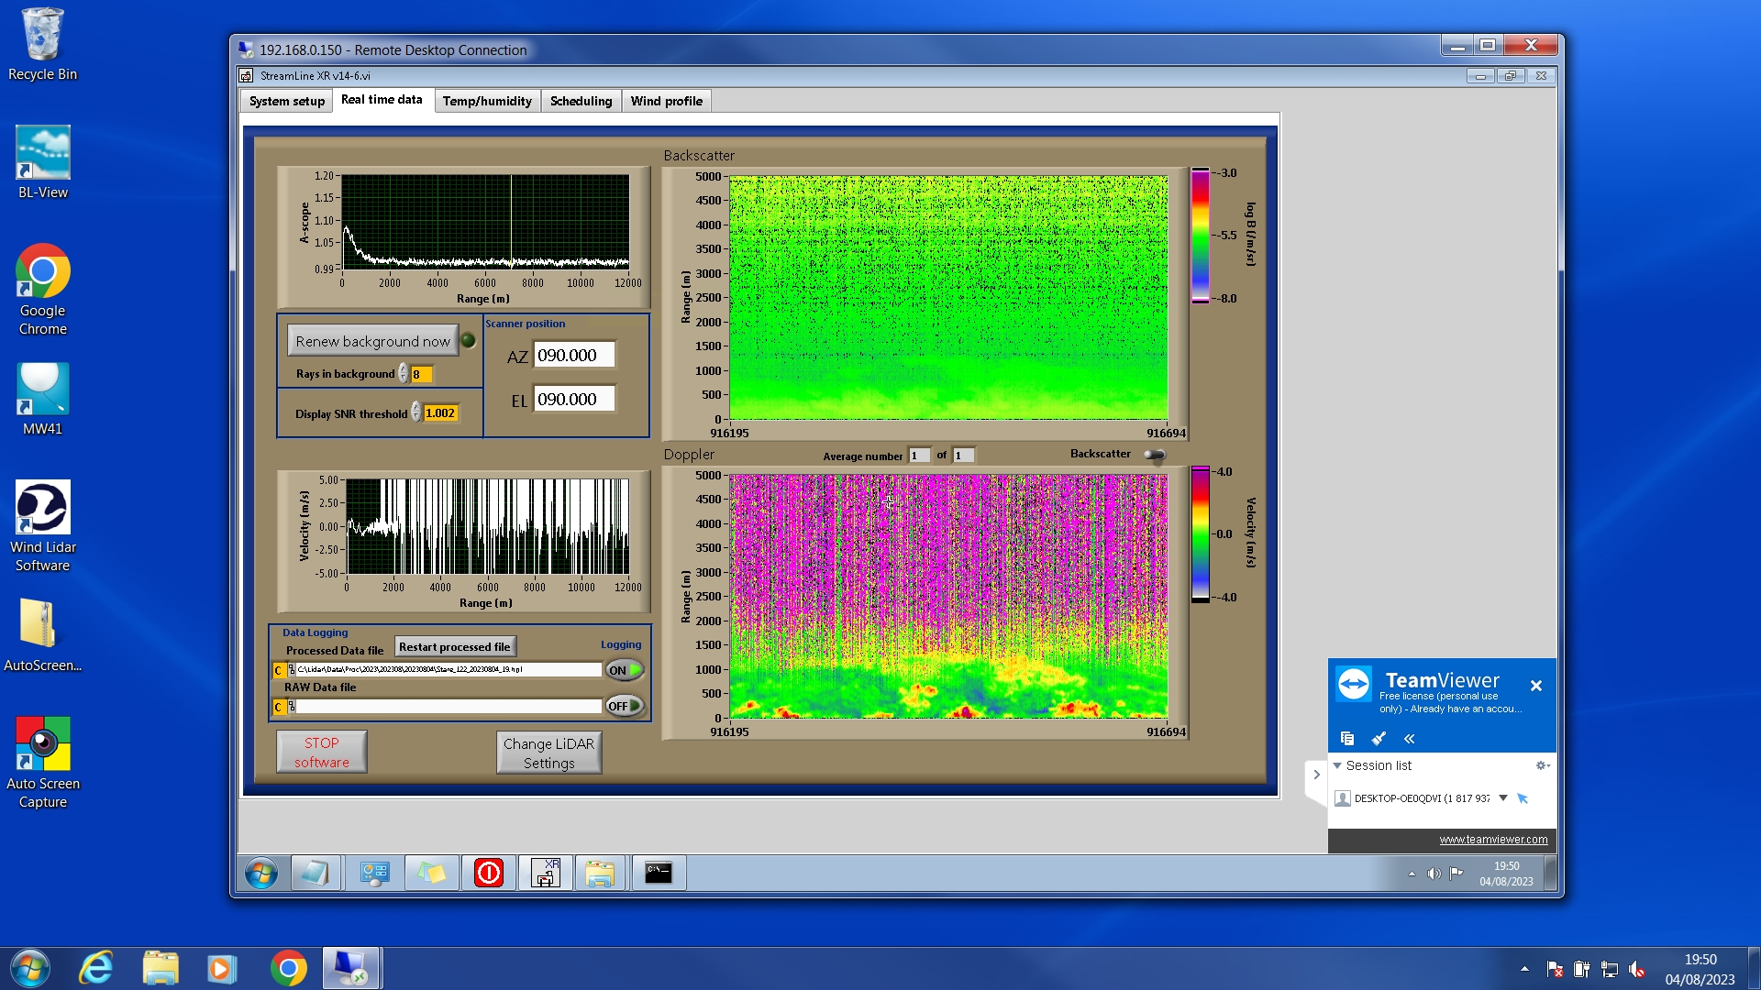This screenshot has width=1761, height=990.
Task: Toggle Processed Data file logging ON switch
Action: point(625,670)
